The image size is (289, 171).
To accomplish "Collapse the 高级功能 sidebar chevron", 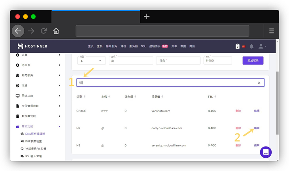I will click(59, 126).
